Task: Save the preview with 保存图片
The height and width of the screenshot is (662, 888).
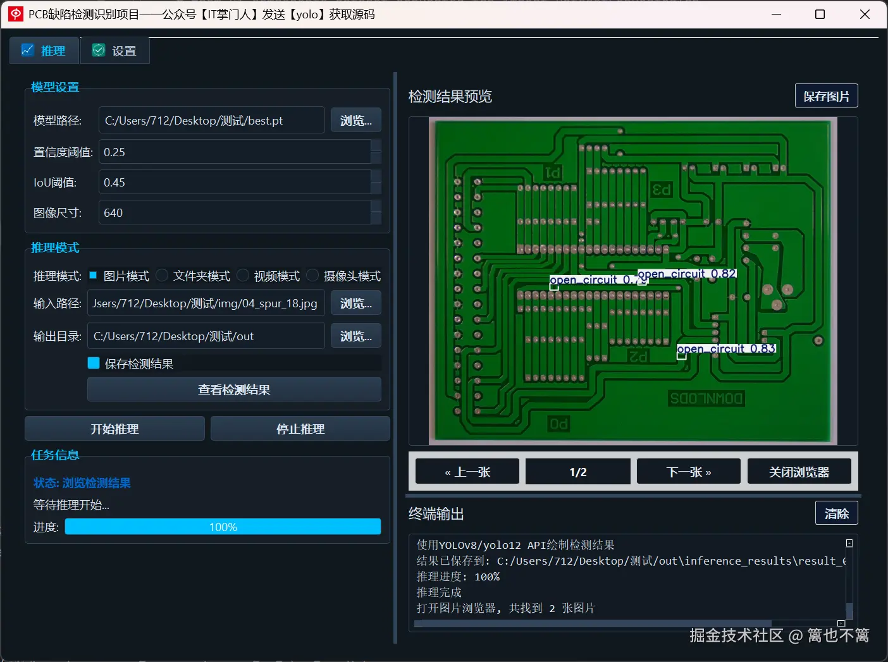Action: tap(827, 96)
